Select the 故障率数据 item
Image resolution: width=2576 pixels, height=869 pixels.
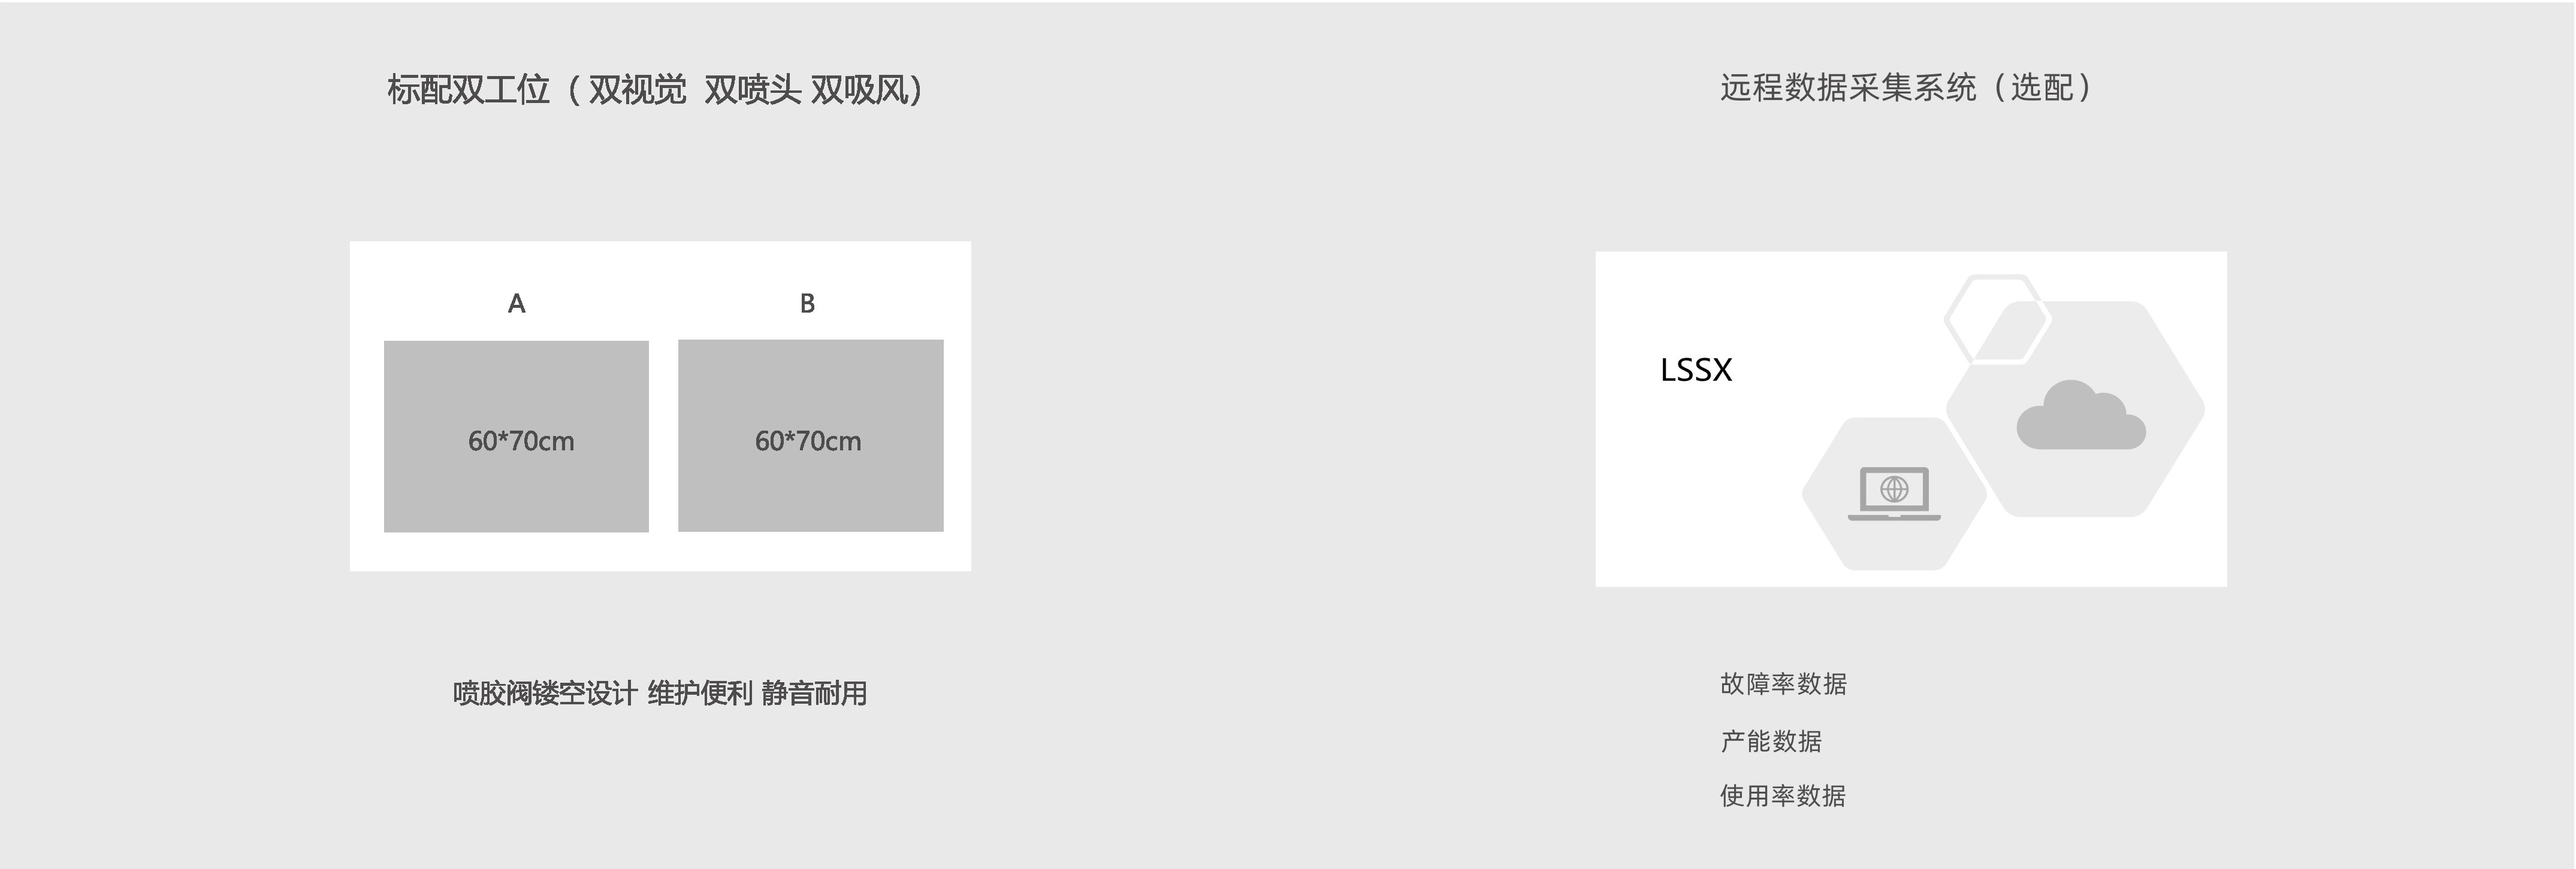(x=1783, y=684)
